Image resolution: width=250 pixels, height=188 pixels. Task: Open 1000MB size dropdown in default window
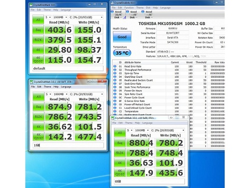[60, 17]
